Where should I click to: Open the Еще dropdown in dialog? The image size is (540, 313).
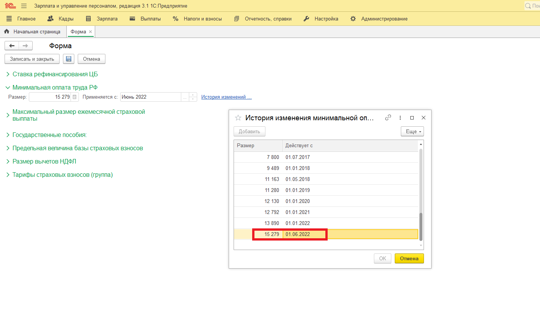412,132
